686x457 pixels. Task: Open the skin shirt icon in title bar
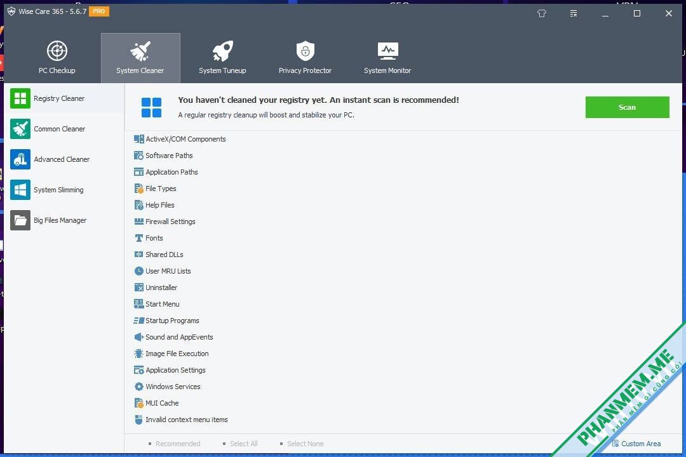[542, 13]
